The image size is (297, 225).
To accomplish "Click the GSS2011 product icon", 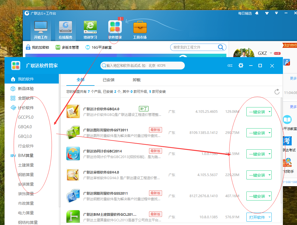I will pos(73,196).
